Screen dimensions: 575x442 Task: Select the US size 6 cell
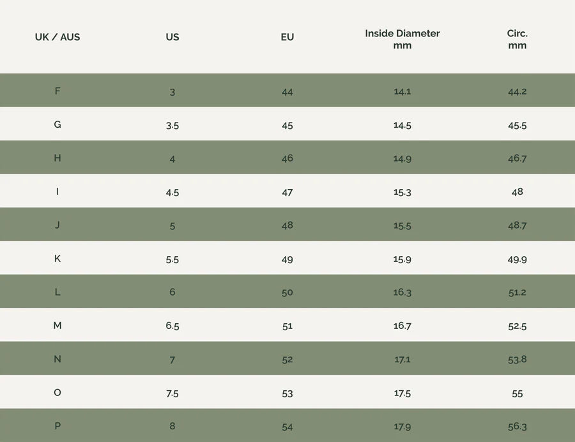(x=172, y=292)
